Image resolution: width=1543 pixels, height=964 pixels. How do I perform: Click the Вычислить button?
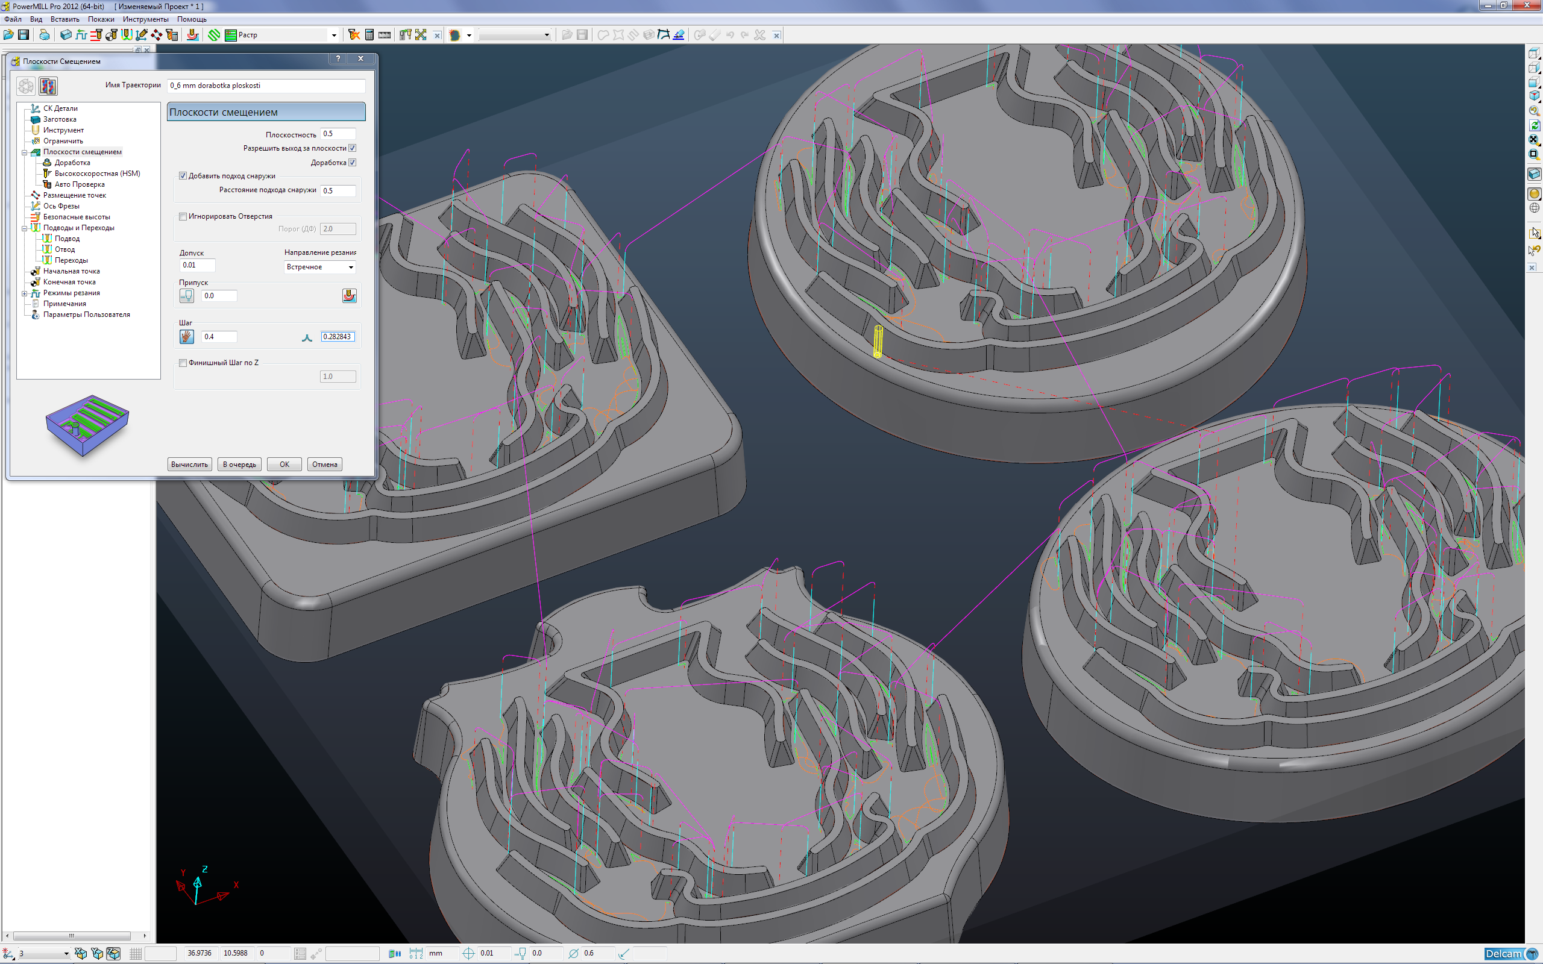(x=189, y=464)
